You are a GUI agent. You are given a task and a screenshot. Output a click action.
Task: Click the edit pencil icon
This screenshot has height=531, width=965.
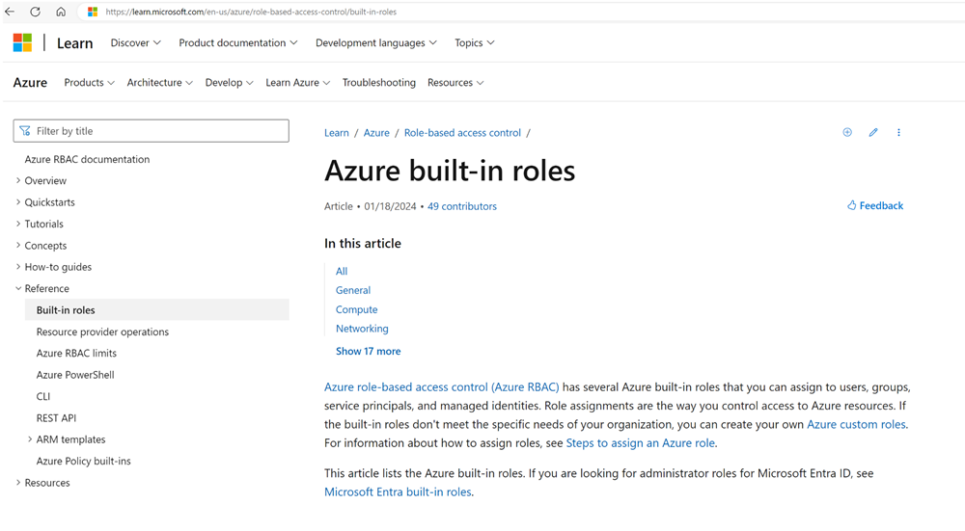(873, 132)
